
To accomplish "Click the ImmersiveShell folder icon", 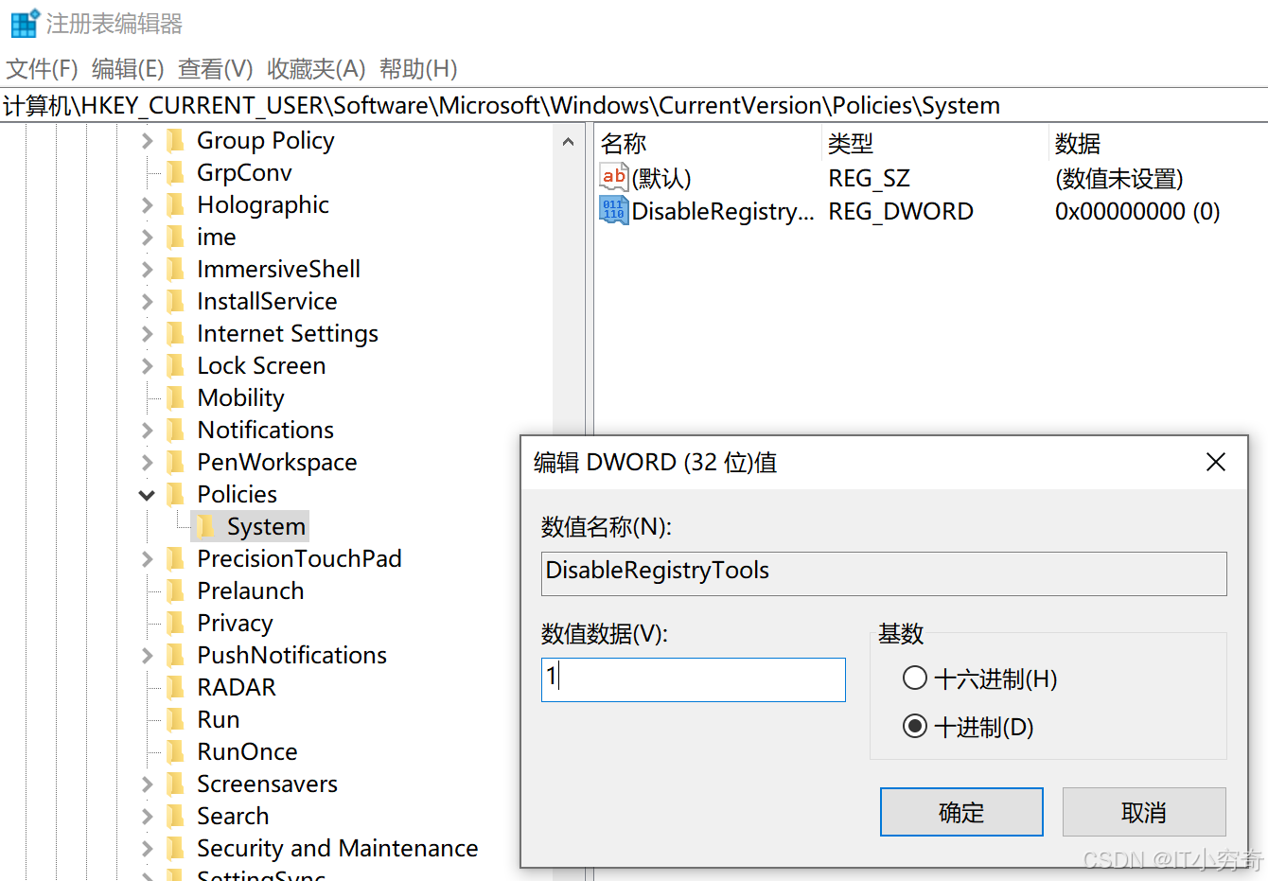I will (x=175, y=270).
